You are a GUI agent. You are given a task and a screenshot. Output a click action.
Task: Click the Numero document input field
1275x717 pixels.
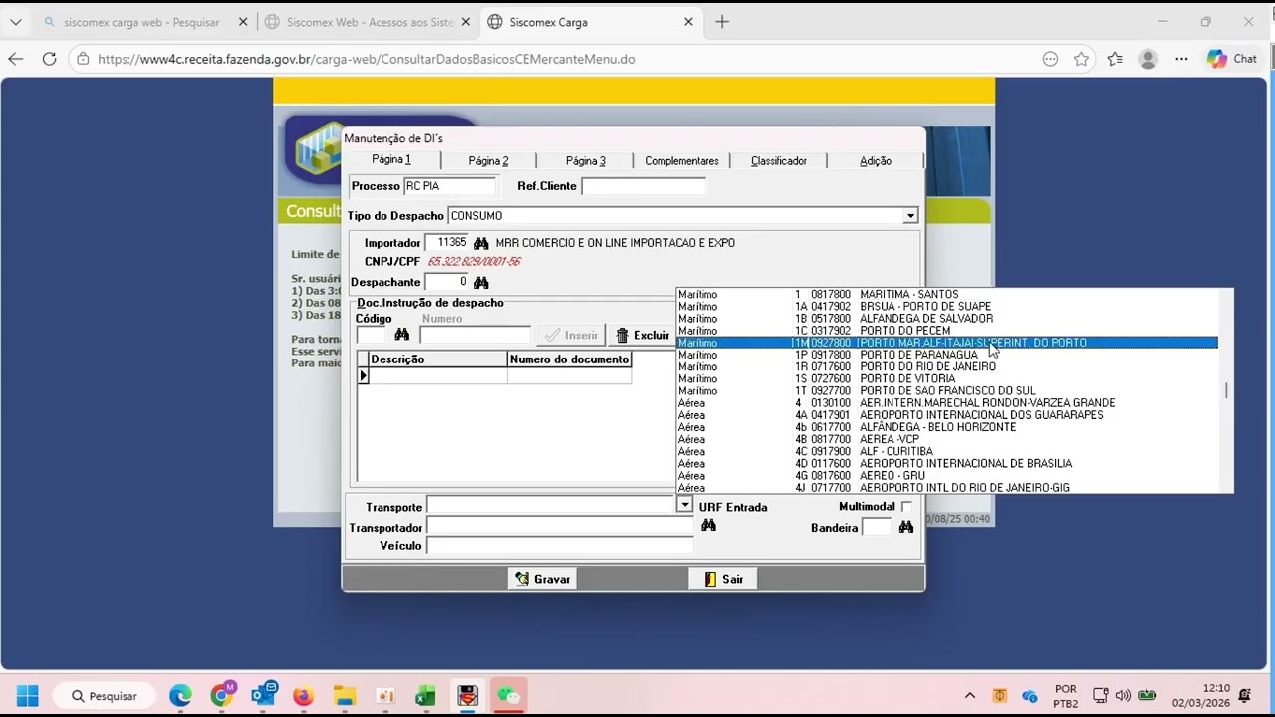(474, 336)
